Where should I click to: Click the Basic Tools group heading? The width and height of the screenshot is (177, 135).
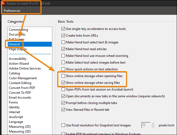66,21
